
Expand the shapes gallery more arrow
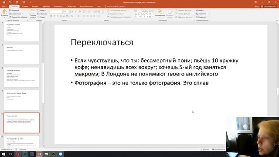pyautogui.click(x=153, y=17)
